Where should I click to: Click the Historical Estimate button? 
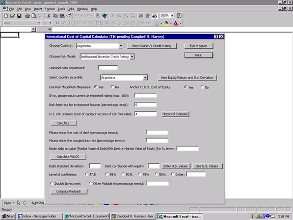click(175, 114)
